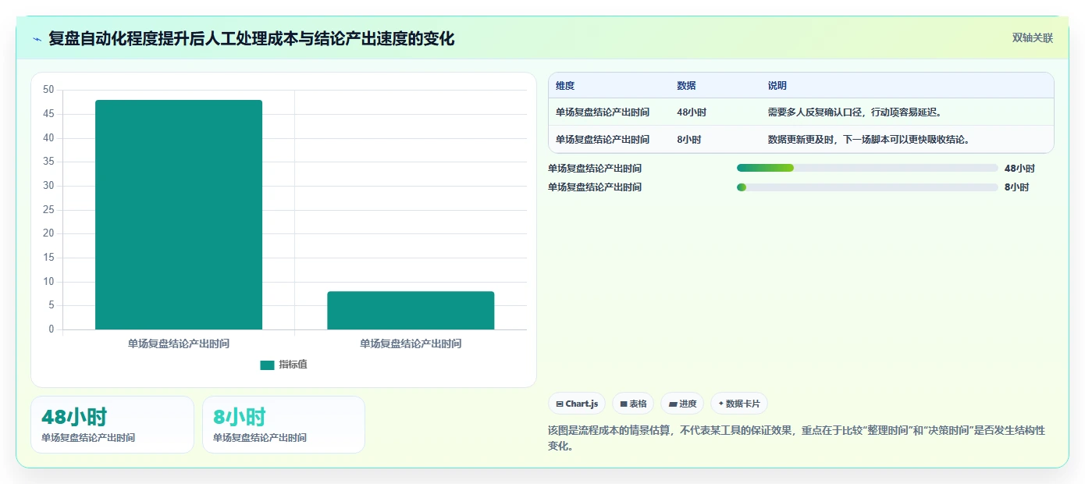
Task: Click the 双轴关联 label in the header
Action: [x=1033, y=38]
